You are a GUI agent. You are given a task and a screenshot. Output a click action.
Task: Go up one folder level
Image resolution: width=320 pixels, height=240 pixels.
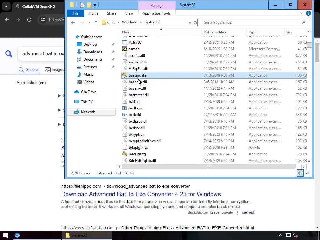tap(96, 22)
